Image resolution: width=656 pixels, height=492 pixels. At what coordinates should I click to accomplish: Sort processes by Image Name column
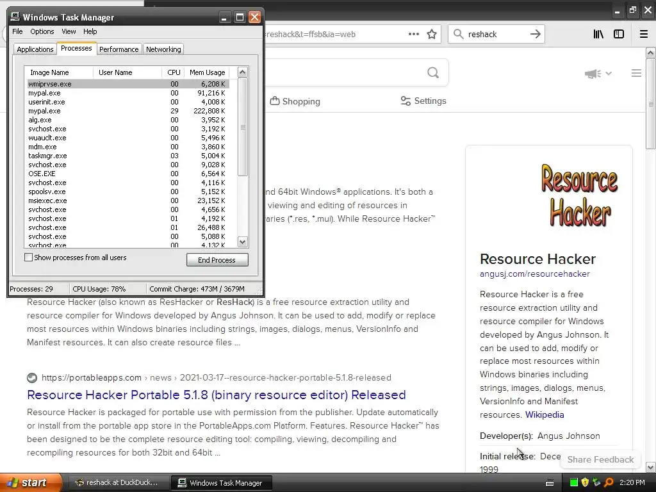coord(58,72)
